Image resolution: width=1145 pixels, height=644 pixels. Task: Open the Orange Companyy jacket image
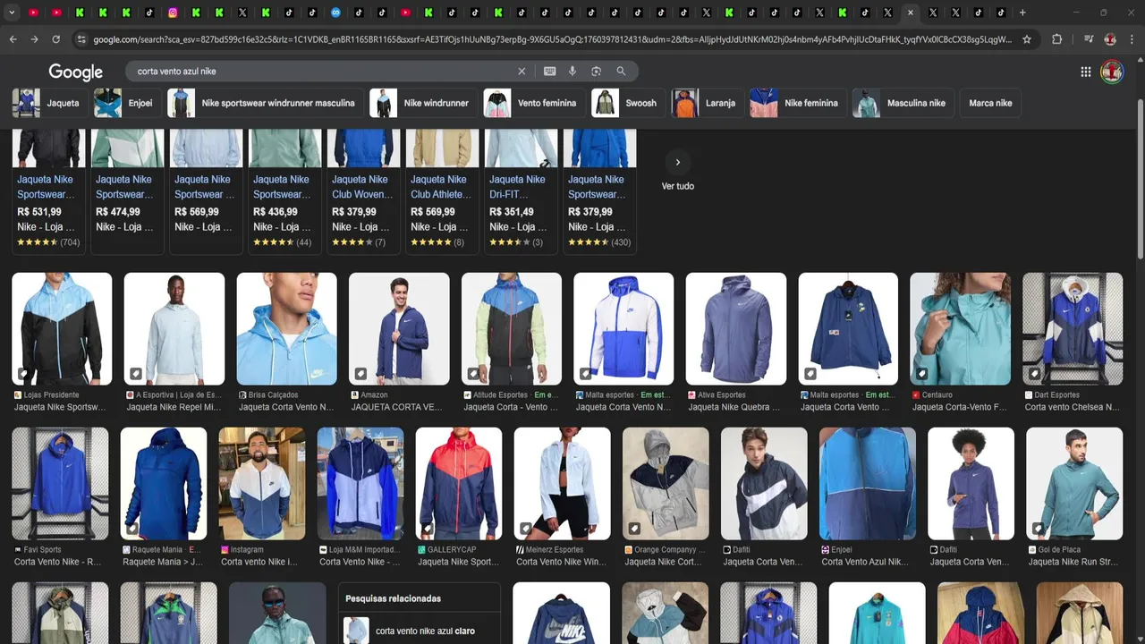[x=666, y=483]
